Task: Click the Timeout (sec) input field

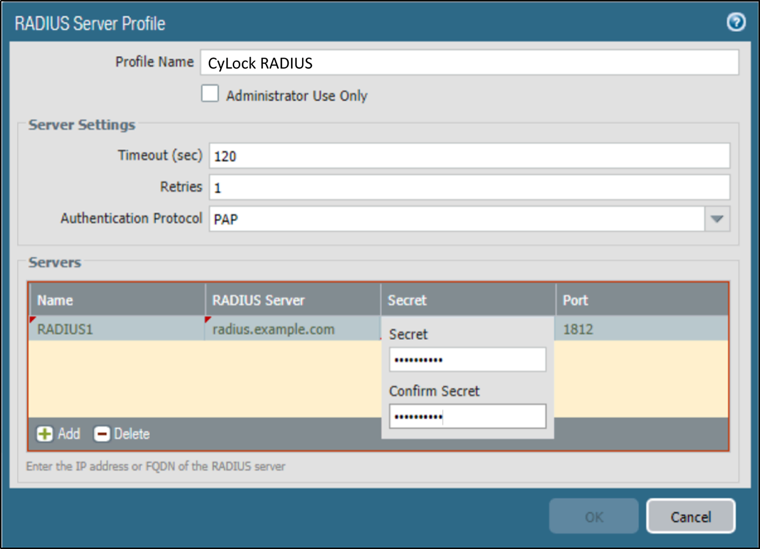Action: [469, 156]
